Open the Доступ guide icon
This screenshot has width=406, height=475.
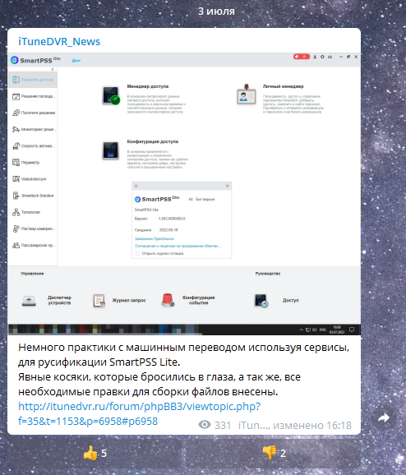(x=261, y=301)
